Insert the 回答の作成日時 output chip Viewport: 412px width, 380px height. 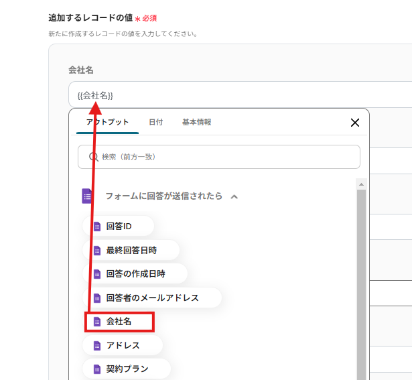pos(135,274)
